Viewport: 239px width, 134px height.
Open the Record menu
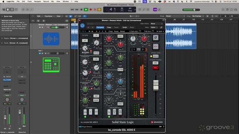[x=46, y=1]
